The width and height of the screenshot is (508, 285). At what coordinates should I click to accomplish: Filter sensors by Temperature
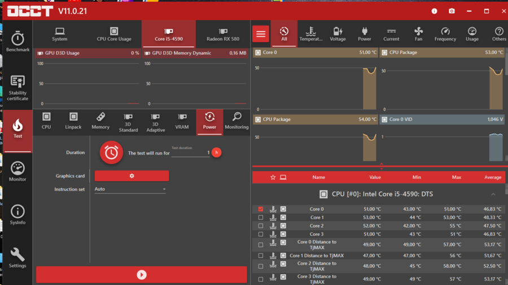click(x=310, y=34)
